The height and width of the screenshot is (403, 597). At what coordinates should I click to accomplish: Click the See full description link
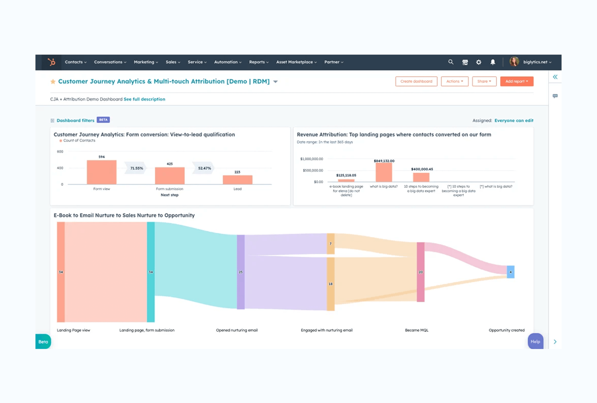tap(144, 99)
